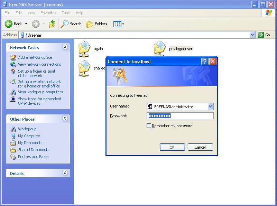Open the User name dropdown list
Screen dimensions: 277x206
[210, 106]
